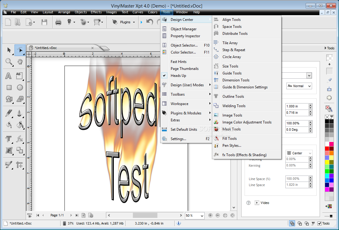Toggle the Tools checkbox in status bar

(x=319, y=223)
